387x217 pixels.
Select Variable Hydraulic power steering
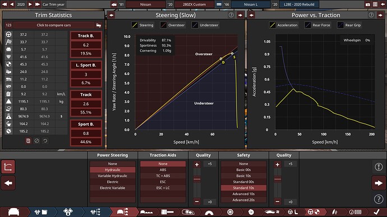click(113, 176)
